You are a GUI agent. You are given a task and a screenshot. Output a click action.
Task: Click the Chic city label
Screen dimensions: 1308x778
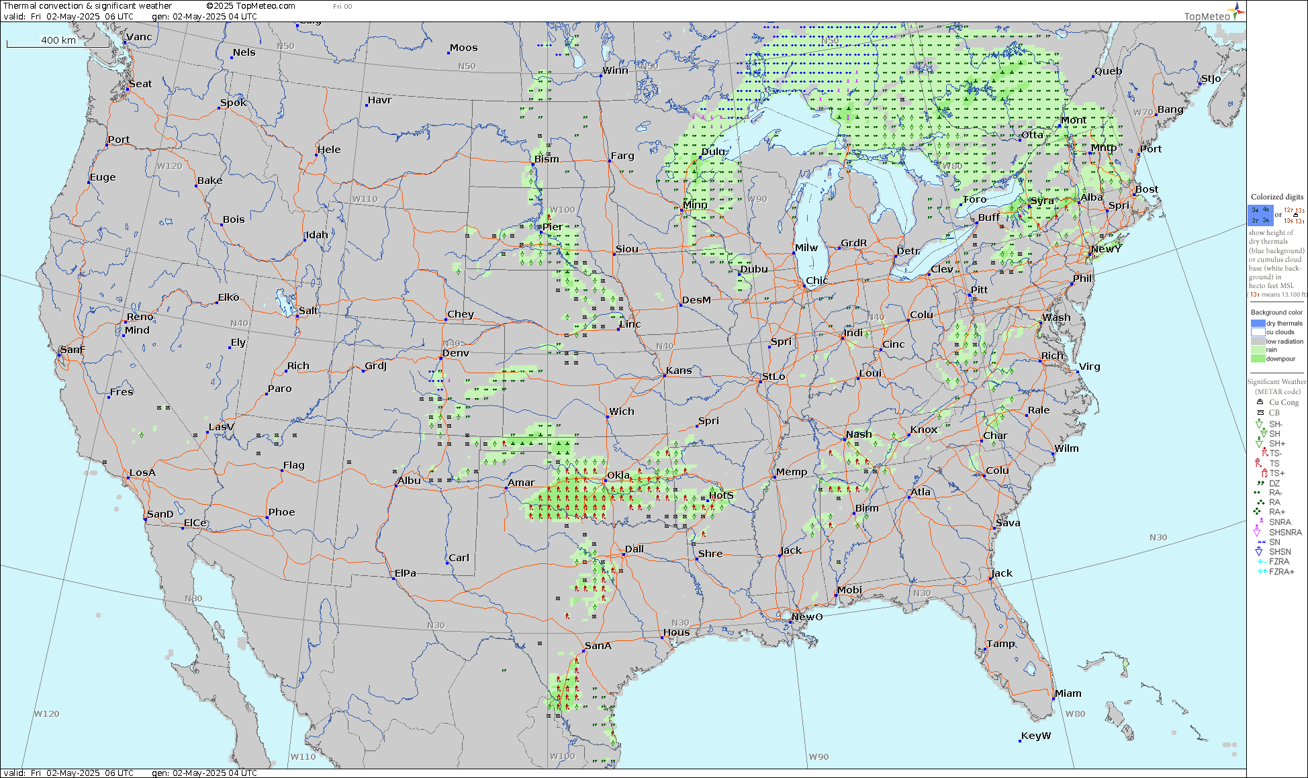point(816,281)
